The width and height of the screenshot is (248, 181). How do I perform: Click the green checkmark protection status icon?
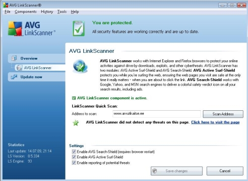79,29
